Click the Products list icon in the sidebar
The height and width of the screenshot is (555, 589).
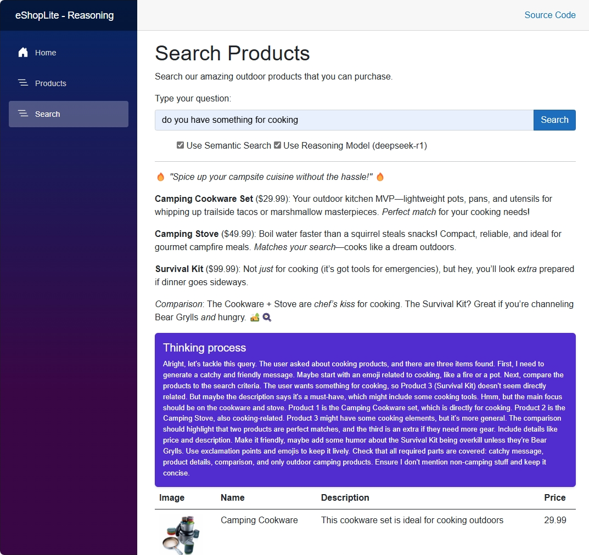click(23, 83)
